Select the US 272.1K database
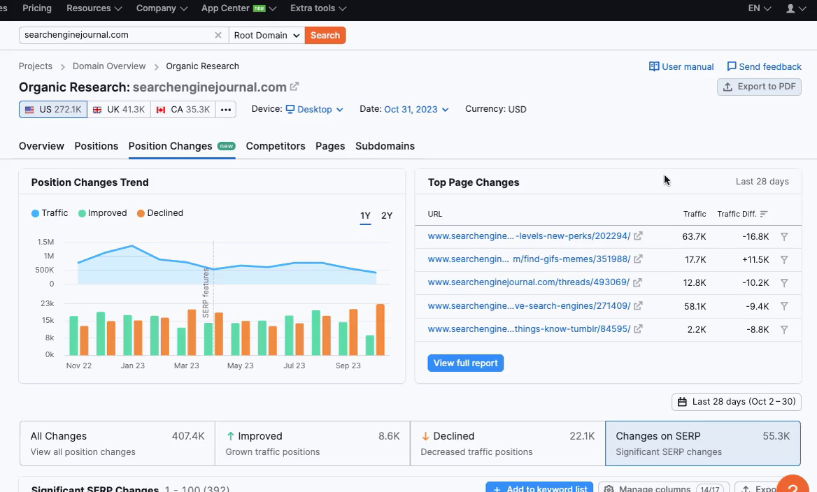This screenshot has height=492, width=817. (53, 109)
